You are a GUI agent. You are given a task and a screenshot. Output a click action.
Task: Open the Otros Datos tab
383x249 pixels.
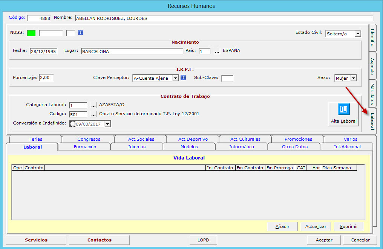coord(294,147)
